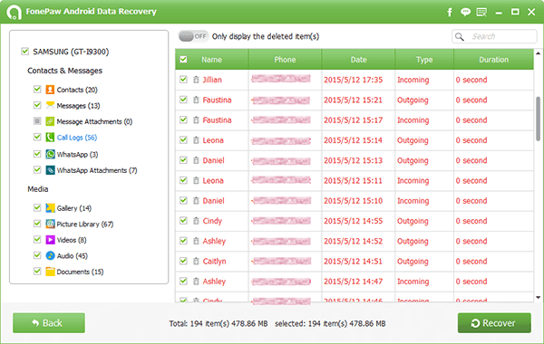Click the call list scroll up arrow
Viewport: 544px width, 344px height.
(x=538, y=53)
